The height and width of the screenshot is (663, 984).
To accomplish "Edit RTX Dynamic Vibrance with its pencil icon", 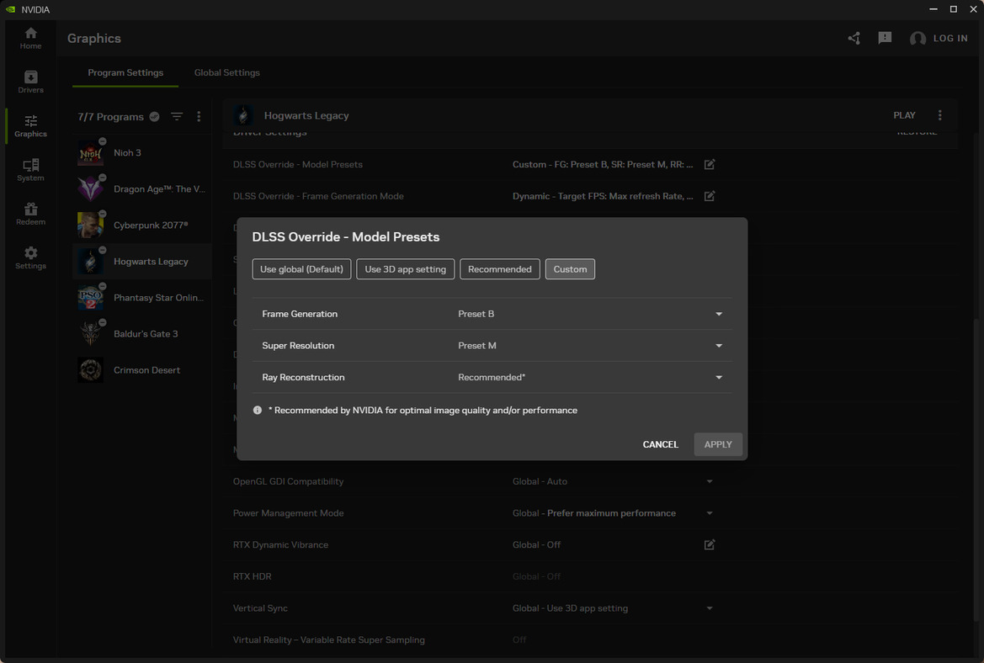I will 709,544.
